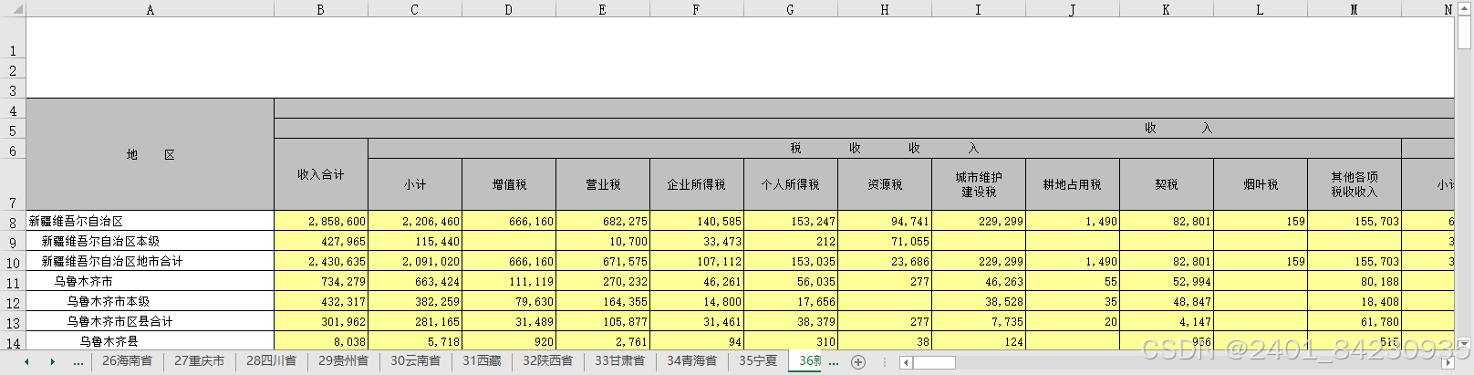This screenshot has width=1474, height=375.
Task: Select column G header
Action: (x=790, y=9)
